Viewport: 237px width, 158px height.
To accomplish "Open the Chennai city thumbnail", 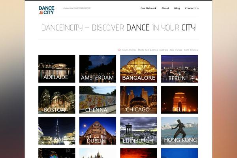I will pos(98,100).
